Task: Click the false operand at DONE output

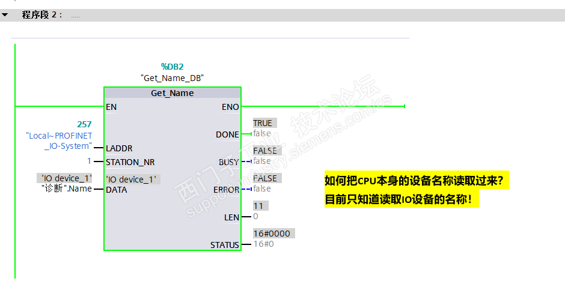Action: point(262,133)
